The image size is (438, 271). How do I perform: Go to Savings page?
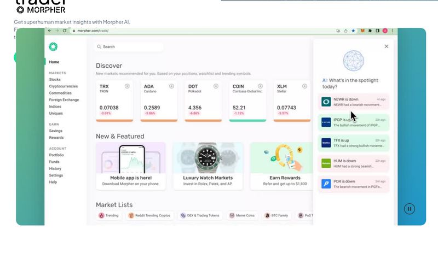[x=56, y=131]
